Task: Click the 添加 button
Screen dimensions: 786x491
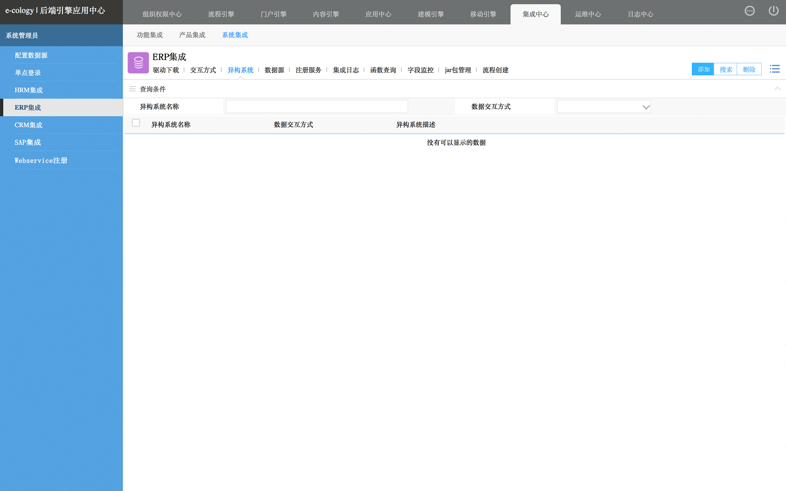Action: click(x=703, y=69)
